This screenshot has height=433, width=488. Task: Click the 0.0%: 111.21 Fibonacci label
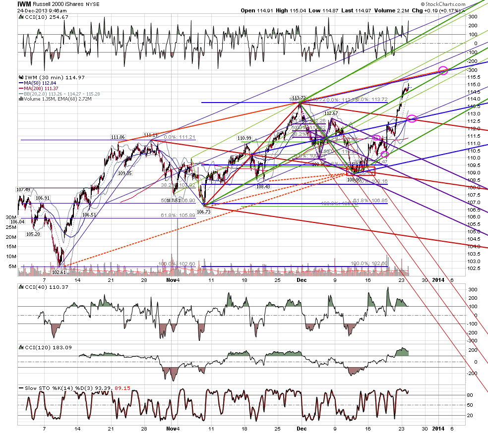(x=179, y=137)
